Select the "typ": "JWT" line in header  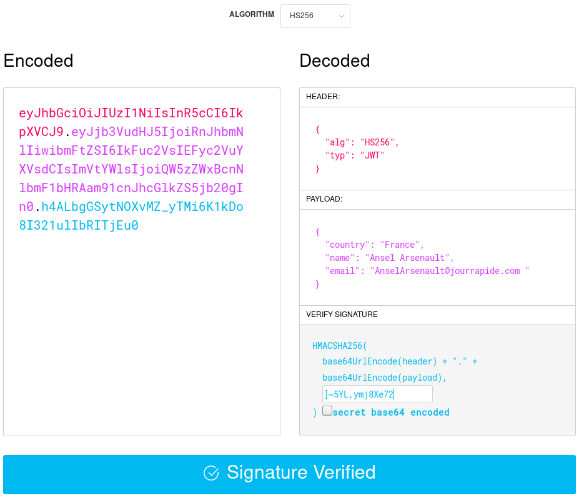pyautogui.click(x=354, y=155)
